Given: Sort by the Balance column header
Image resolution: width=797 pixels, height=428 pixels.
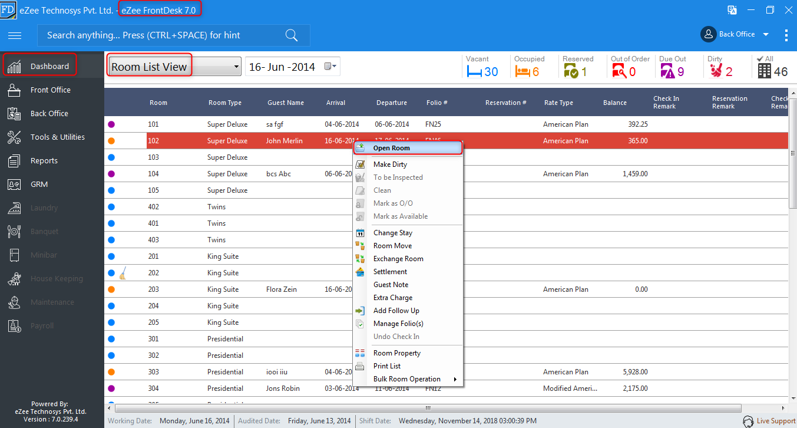Looking at the screenshot, I should pyautogui.click(x=615, y=103).
